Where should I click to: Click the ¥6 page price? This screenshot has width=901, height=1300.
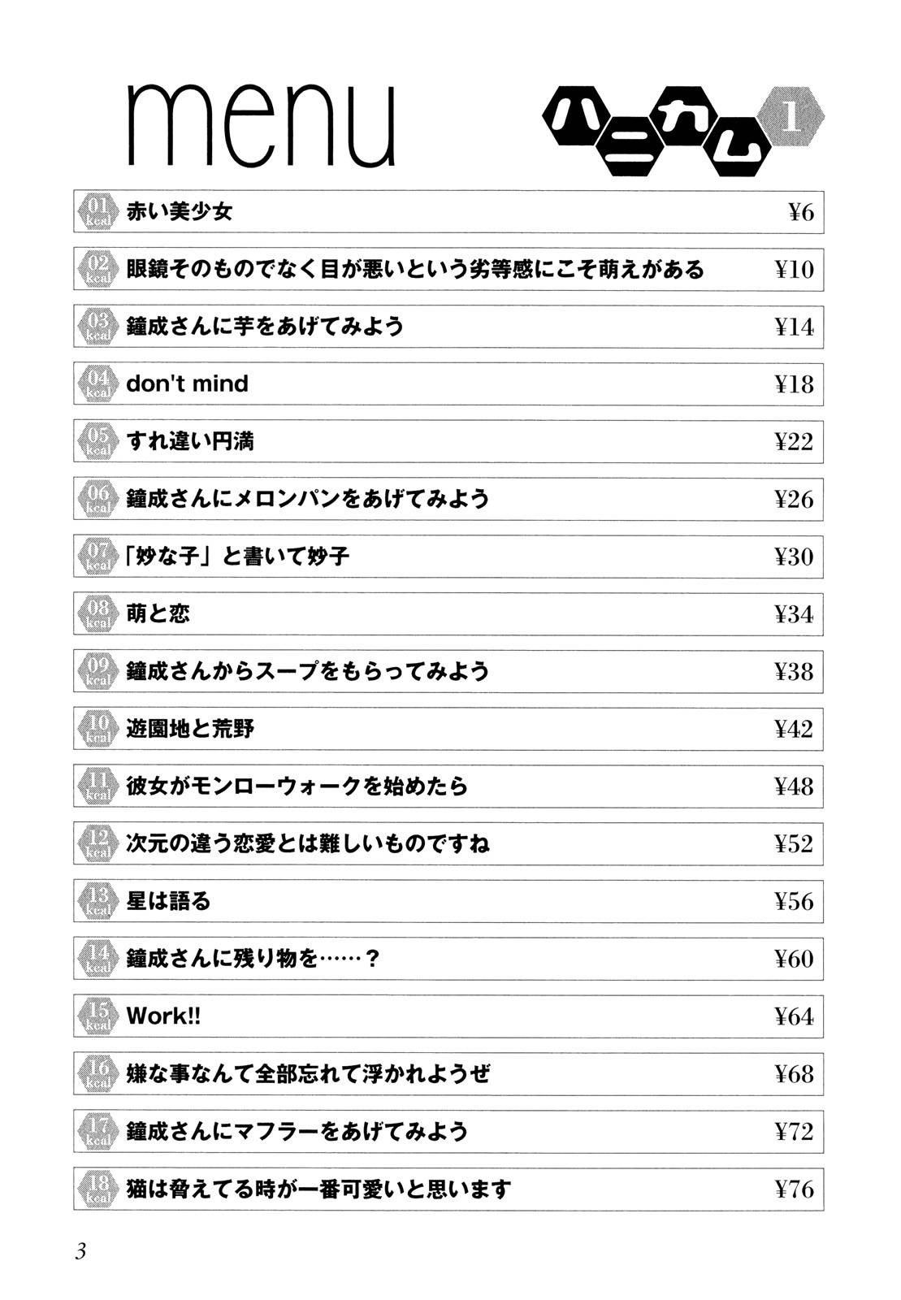coord(800,213)
